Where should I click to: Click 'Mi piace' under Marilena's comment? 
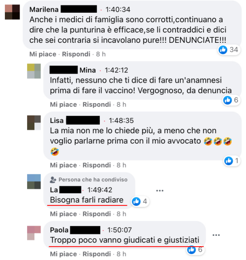(43, 54)
